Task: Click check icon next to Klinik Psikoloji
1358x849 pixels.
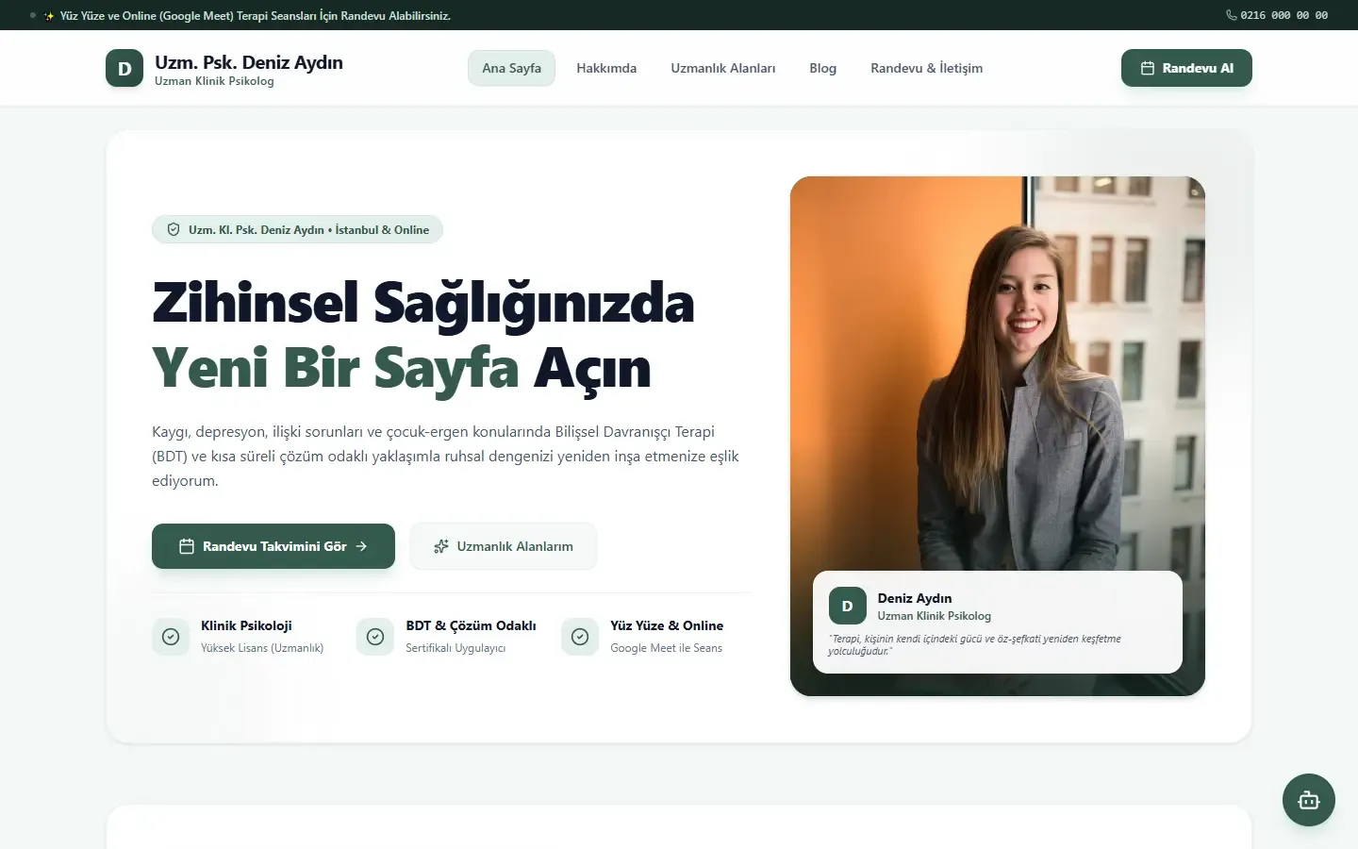Action: coord(171,637)
